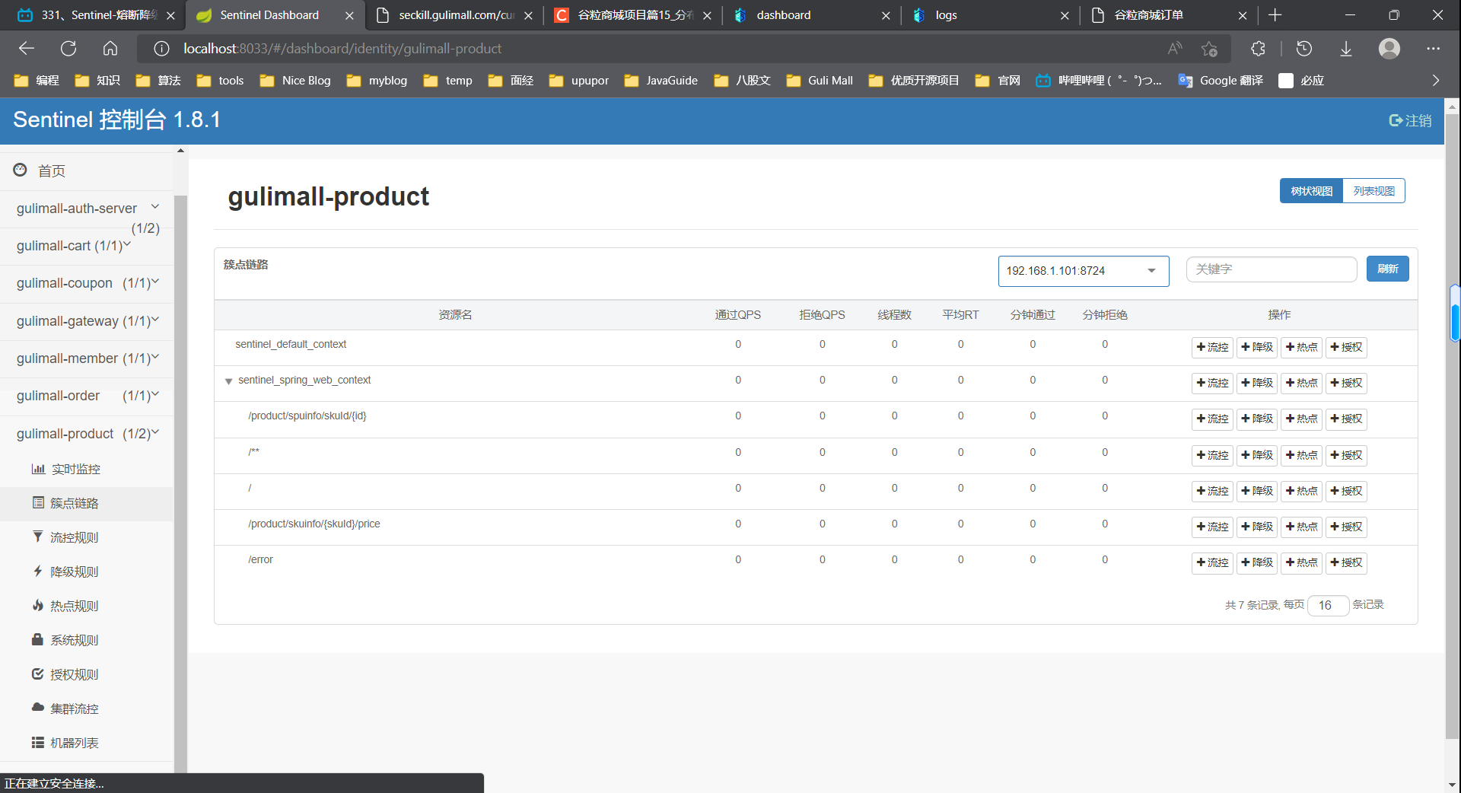Viewport: 1461px width, 793px height.
Task: Open the Nice Blog bookmarks folder
Action: (x=295, y=81)
